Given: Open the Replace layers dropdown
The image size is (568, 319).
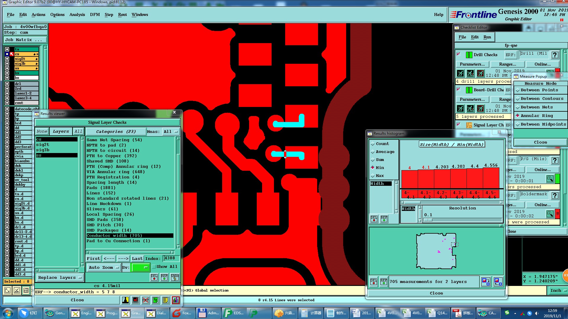Looking at the screenshot, I should pos(59,278).
